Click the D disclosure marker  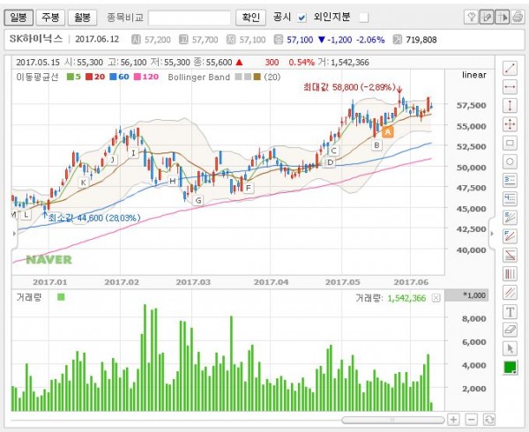click(330, 162)
